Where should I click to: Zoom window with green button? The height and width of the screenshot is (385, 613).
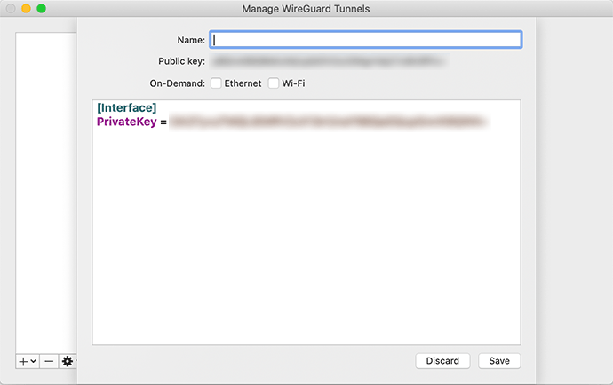tap(41, 8)
